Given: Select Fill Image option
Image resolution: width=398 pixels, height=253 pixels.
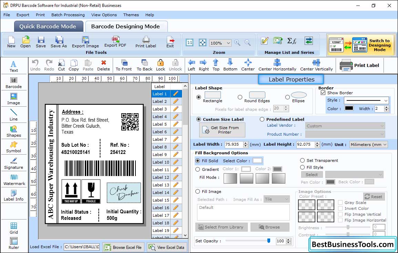Looking at the screenshot, I should 198,192.
